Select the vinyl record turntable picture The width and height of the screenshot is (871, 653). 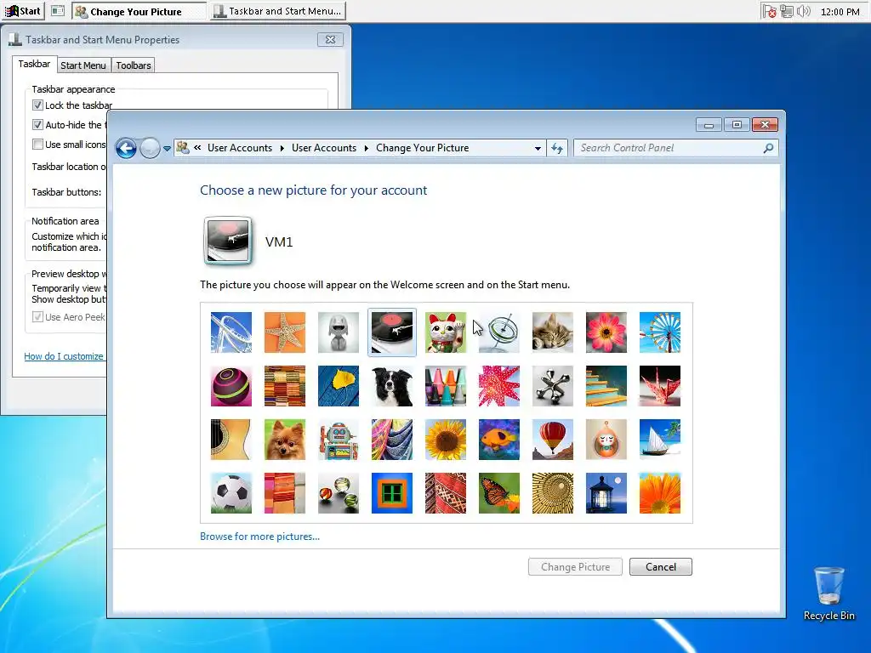pyautogui.click(x=391, y=332)
